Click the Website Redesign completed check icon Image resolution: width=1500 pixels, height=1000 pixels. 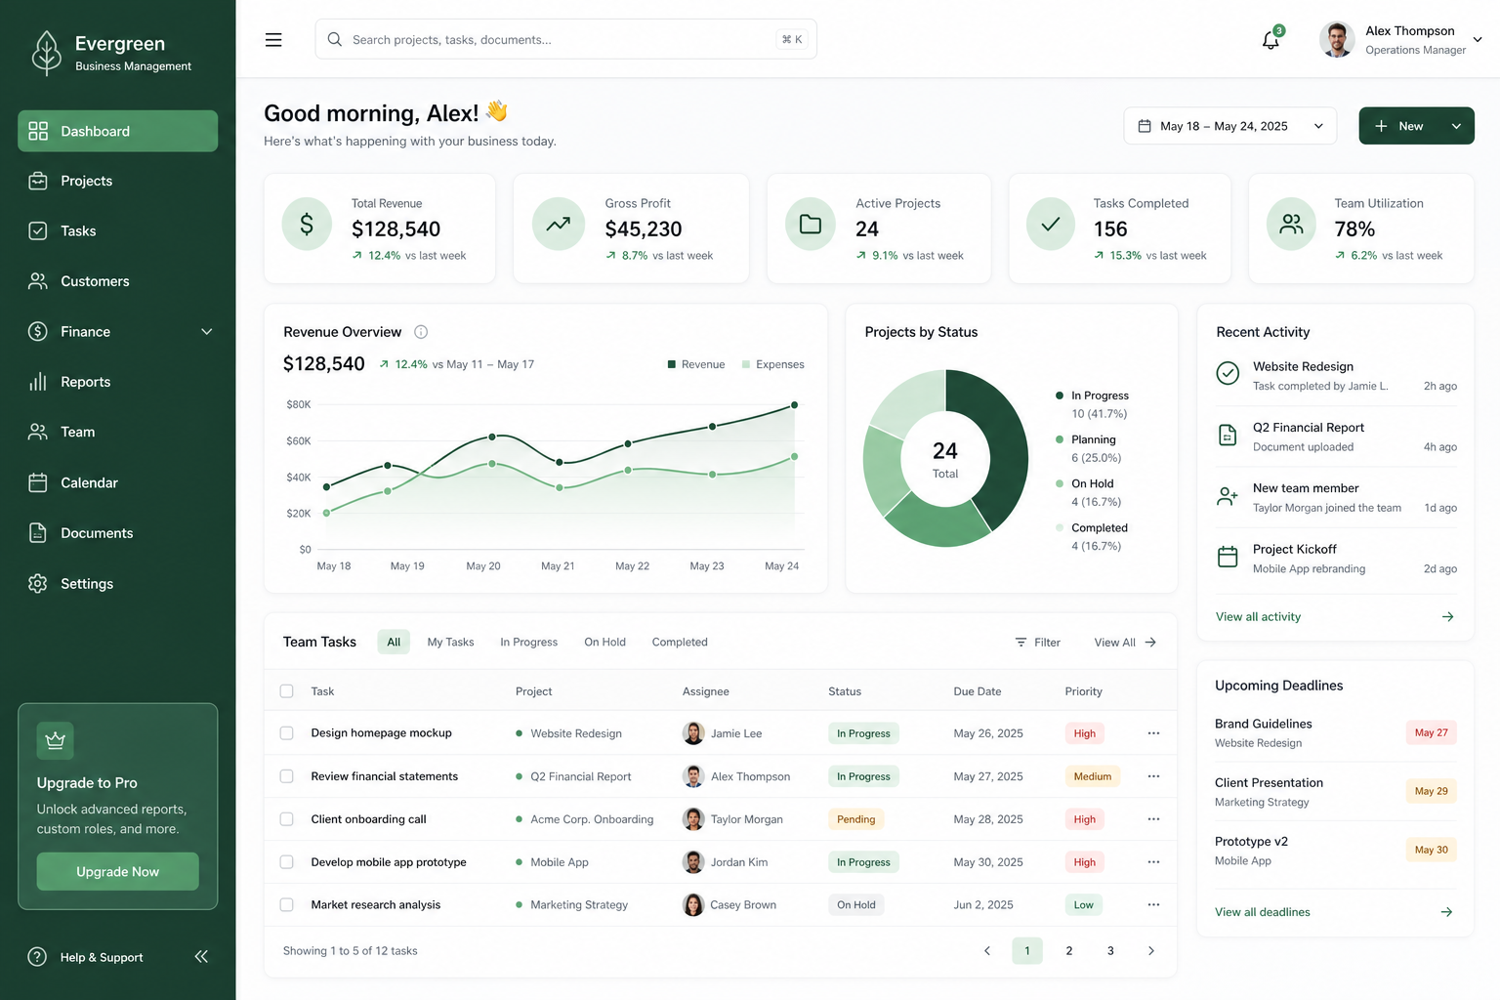[1228, 373]
